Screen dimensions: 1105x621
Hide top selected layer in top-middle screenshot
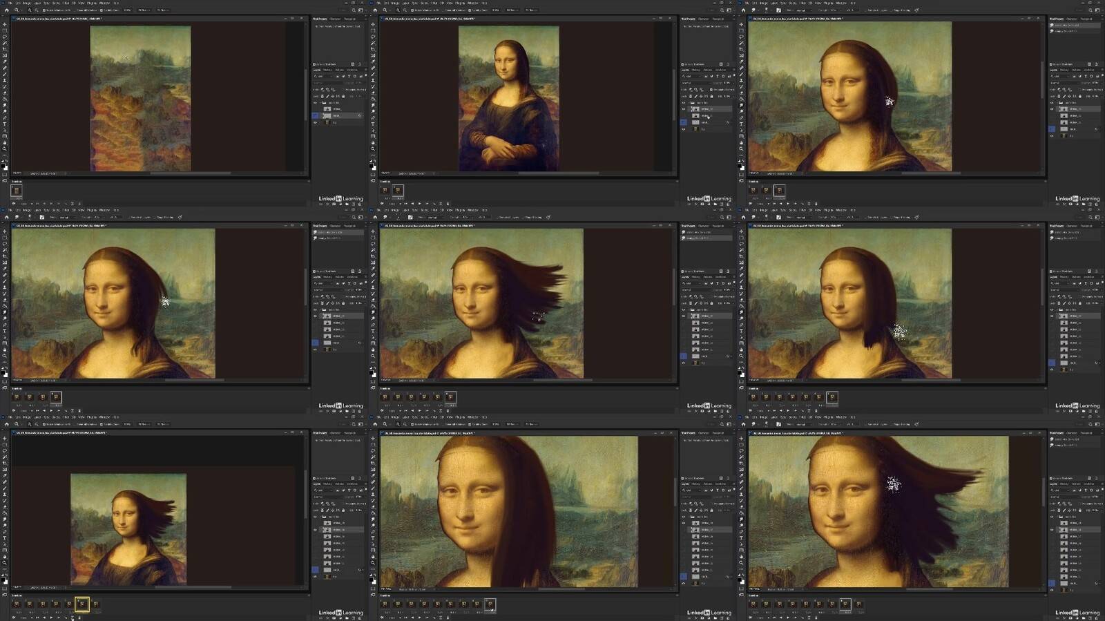(684, 109)
